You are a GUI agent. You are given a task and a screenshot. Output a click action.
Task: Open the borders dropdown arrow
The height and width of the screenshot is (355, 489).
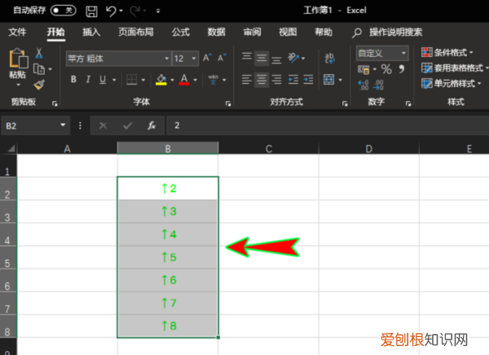pyautogui.click(x=143, y=80)
